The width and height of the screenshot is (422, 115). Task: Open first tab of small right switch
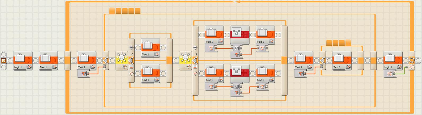coord(329,43)
